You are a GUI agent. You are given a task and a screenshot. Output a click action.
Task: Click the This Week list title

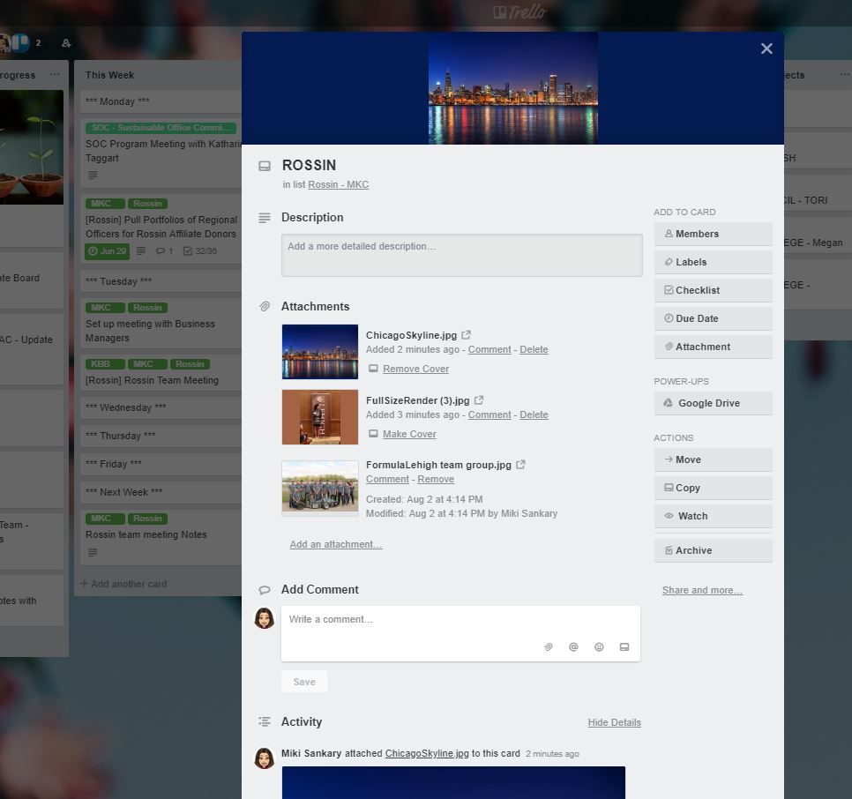point(109,75)
